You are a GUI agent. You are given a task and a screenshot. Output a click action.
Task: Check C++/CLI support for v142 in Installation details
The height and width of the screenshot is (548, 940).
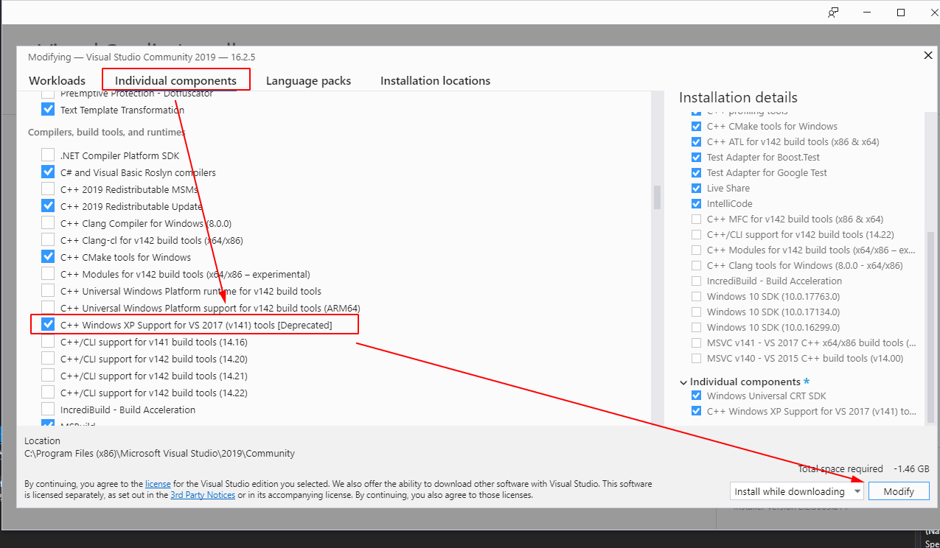697,234
